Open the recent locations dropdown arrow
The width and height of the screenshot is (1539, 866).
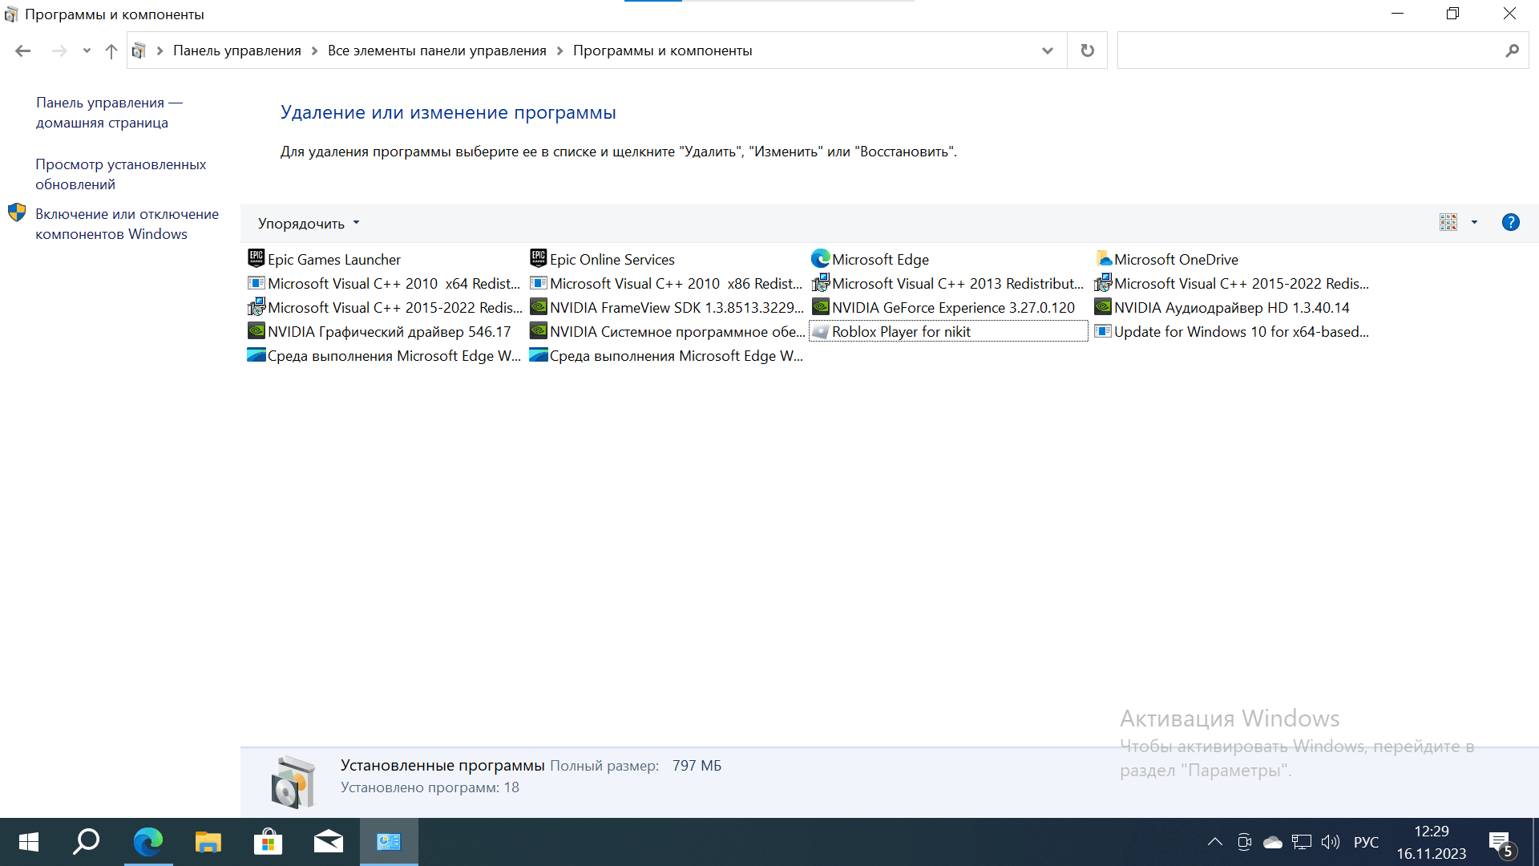click(87, 51)
